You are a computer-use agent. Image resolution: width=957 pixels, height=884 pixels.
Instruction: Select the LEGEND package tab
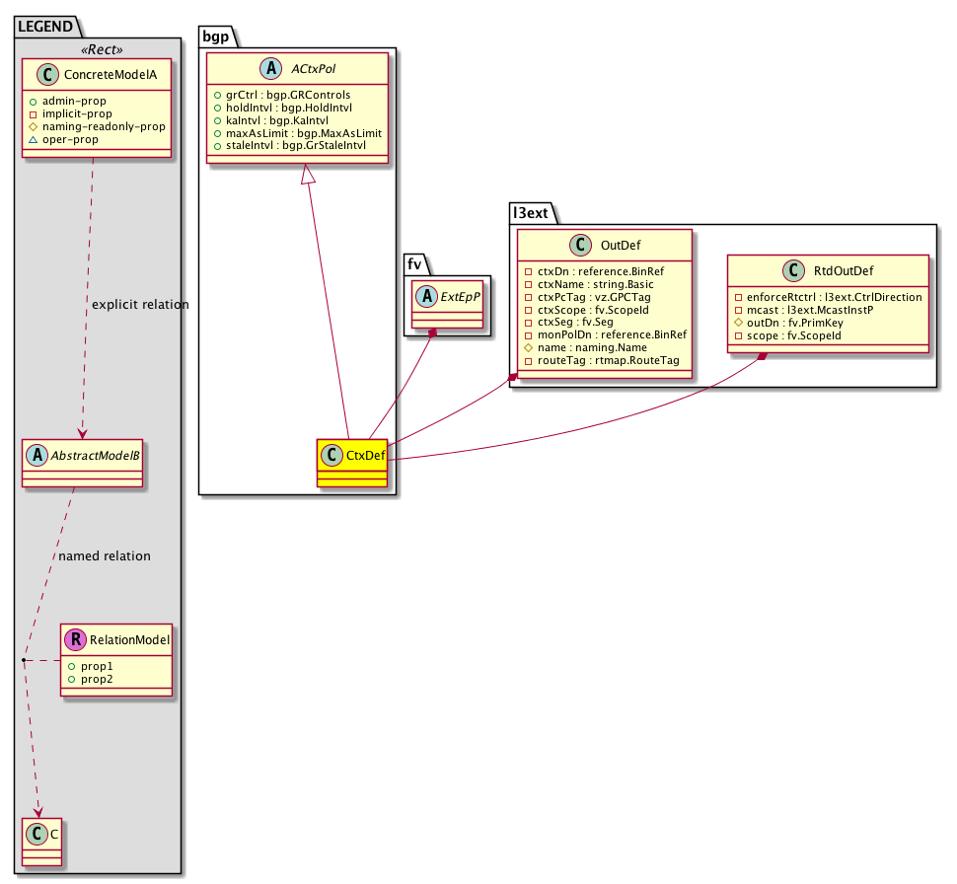(x=43, y=27)
